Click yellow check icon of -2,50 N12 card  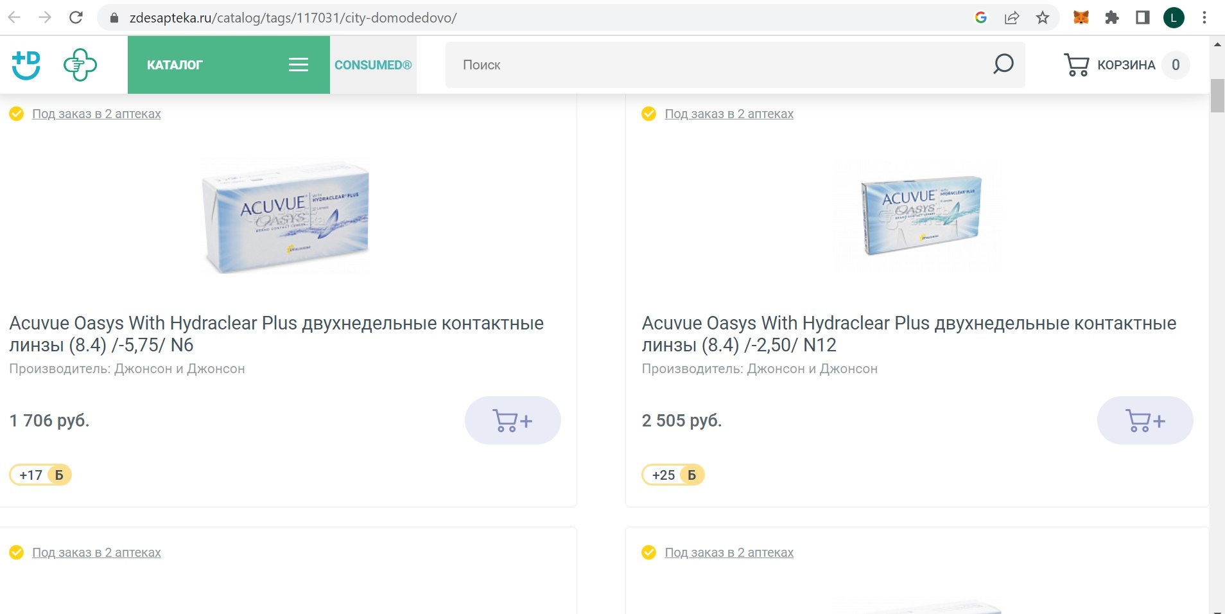(x=649, y=114)
